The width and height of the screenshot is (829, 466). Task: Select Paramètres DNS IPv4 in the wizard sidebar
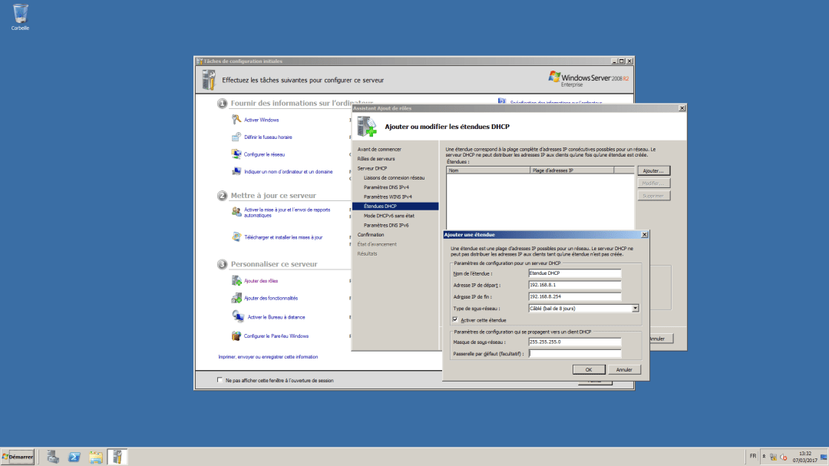tap(387, 187)
